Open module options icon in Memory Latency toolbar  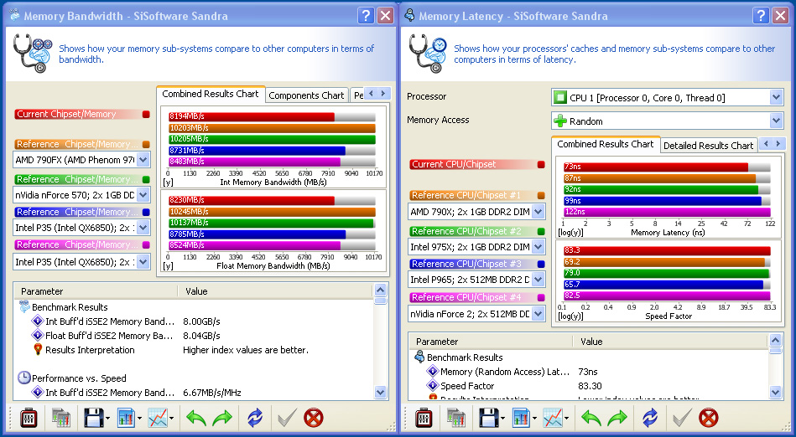click(424, 418)
